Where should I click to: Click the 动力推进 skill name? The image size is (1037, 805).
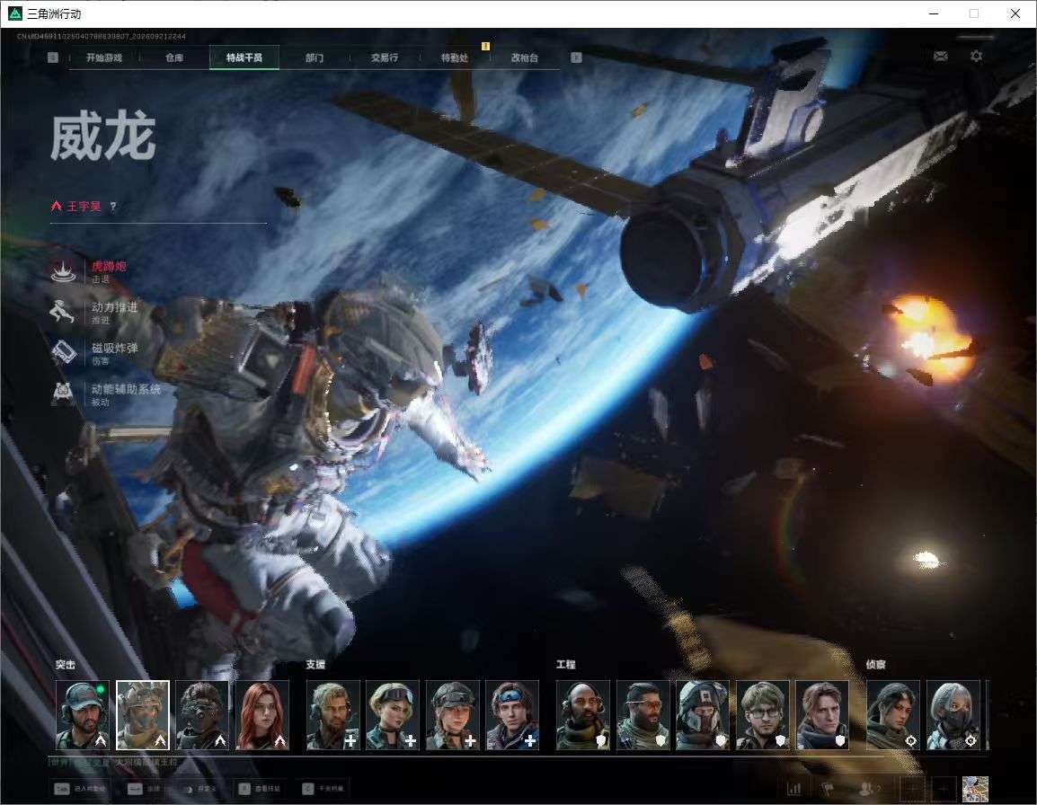pyautogui.click(x=114, y=307)
